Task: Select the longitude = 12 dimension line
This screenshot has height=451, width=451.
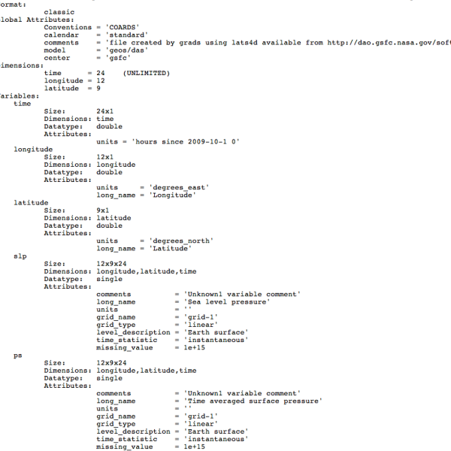Action: 74,81
